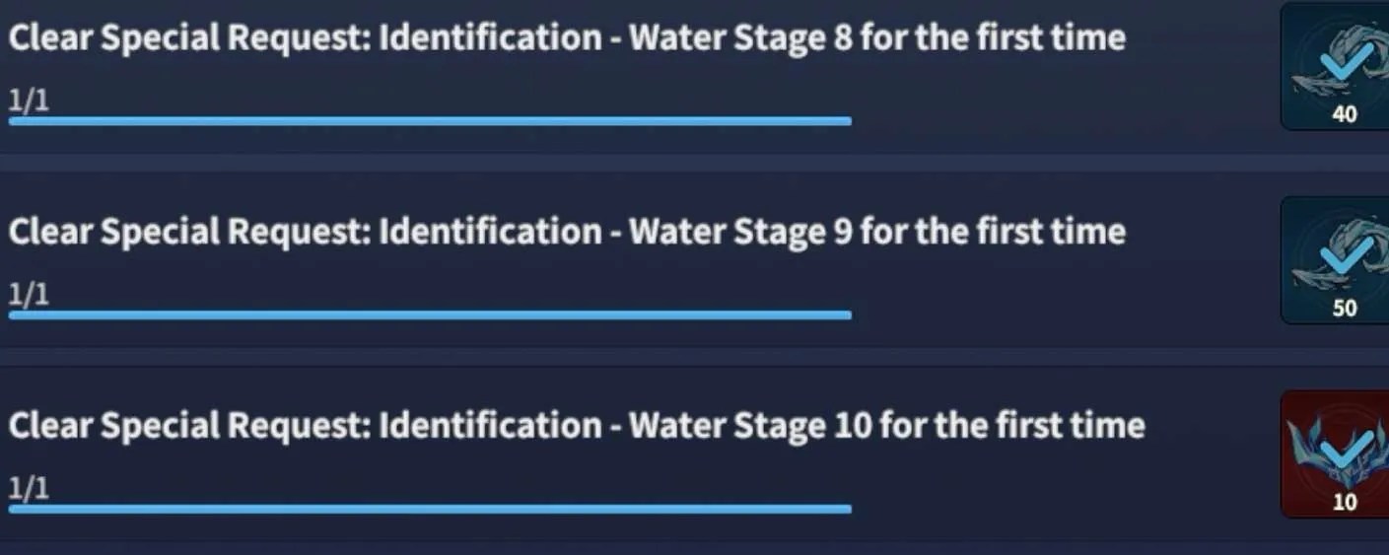Viewport: 1389px width, 555px height.
Task: Click the 1/1 counter under Stage 9
Action: click(29, 294)
